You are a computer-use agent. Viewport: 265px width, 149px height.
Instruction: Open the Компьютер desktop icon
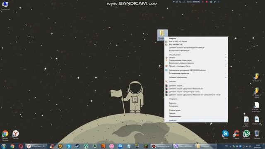pos(5,5)
